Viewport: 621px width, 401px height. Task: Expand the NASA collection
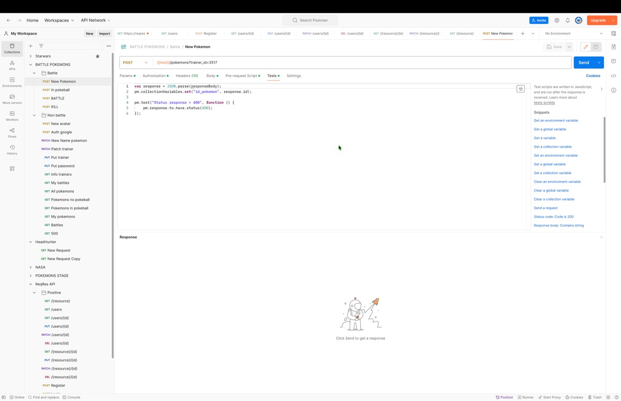coord(31,267)
